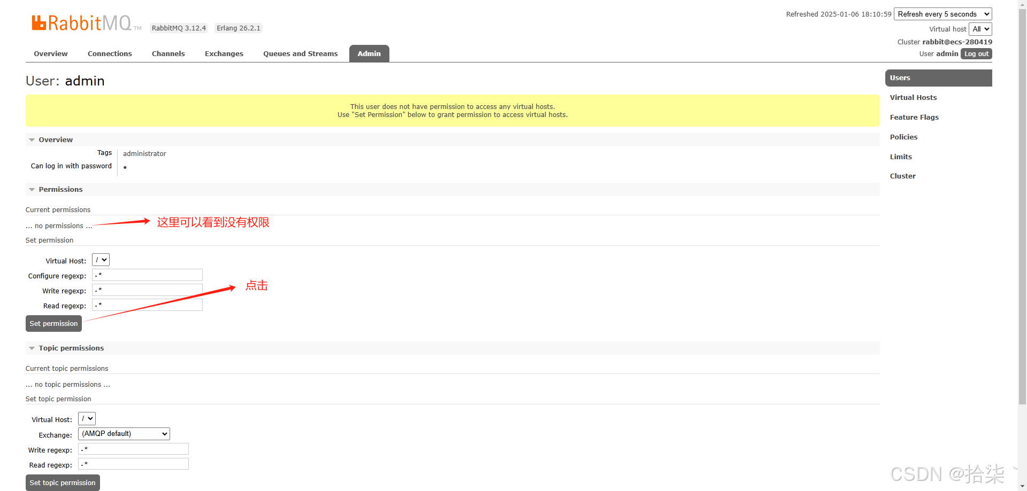Image resolution: width=1027 pixels, height=491 pixels.
Task: Open the Exchanges tab
Action: coord(224,53)
